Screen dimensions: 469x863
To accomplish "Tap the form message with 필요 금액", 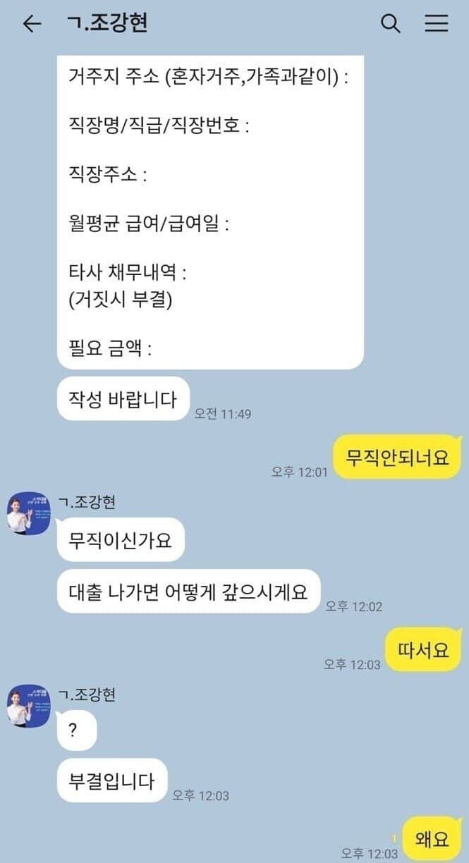I will (210, 212).
